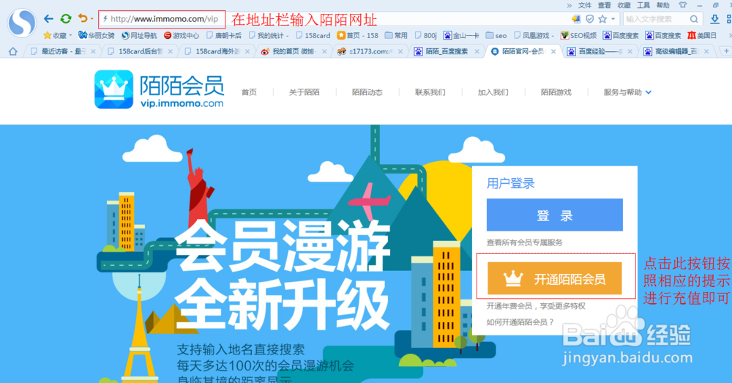Open the 金山一卡 bookmark
The height and width of the screenshot is (383, 732).
[x=461, y=35]
